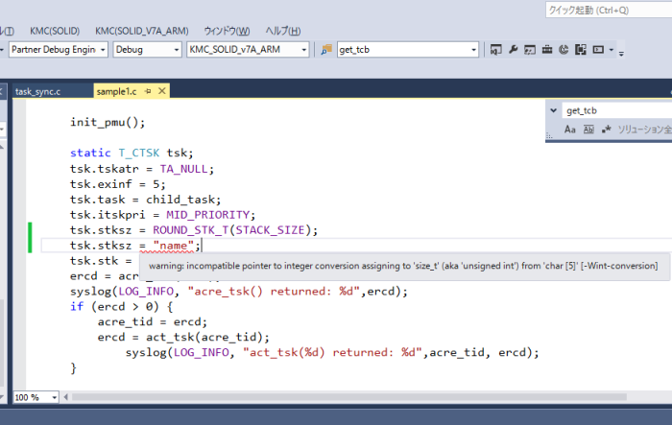The height and width of the screenshot is (425, 672).
Task: Click the wrench properties toolbar icon
Action: tap(513, 50)
